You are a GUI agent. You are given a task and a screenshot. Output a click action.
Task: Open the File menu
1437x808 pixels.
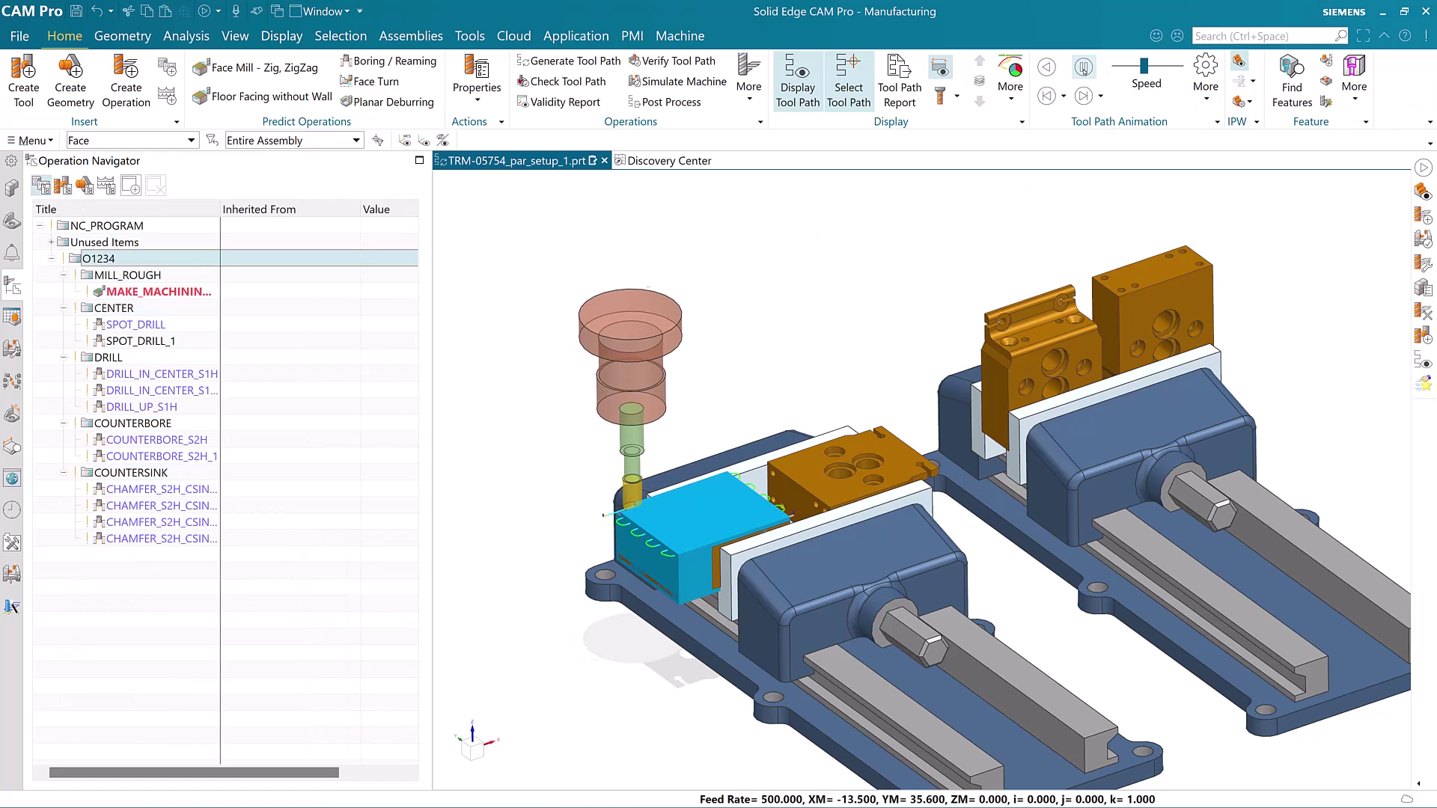19,36
